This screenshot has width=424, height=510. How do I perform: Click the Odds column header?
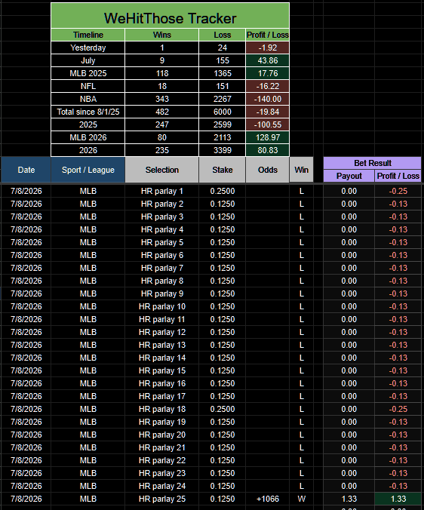[x=268, y=170]
